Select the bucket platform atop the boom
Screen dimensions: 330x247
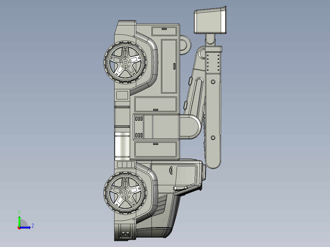click(210, 20)
